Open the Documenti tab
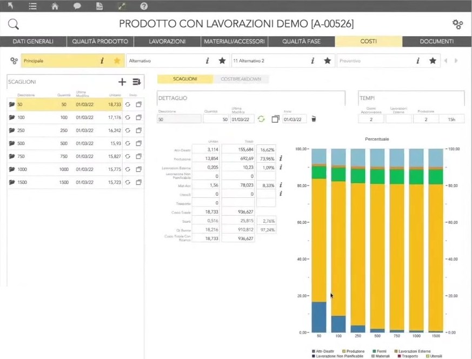The image size is (472, 359). [437, 42]
